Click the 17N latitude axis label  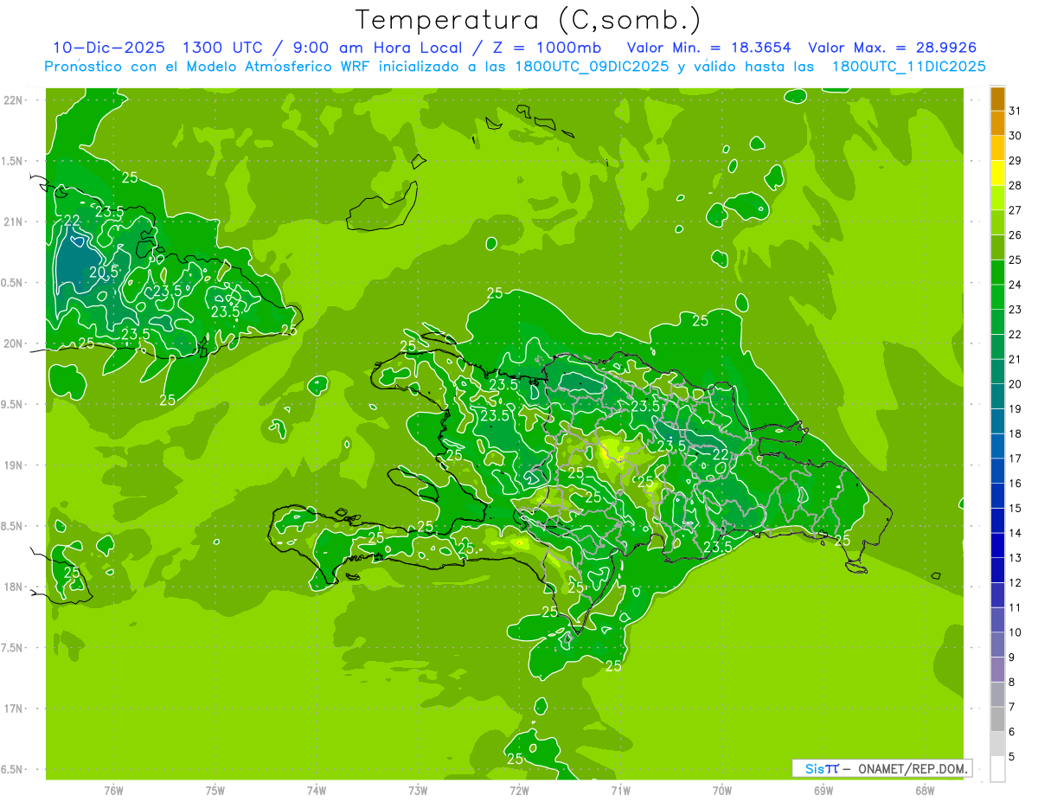(x=14, y=709)
